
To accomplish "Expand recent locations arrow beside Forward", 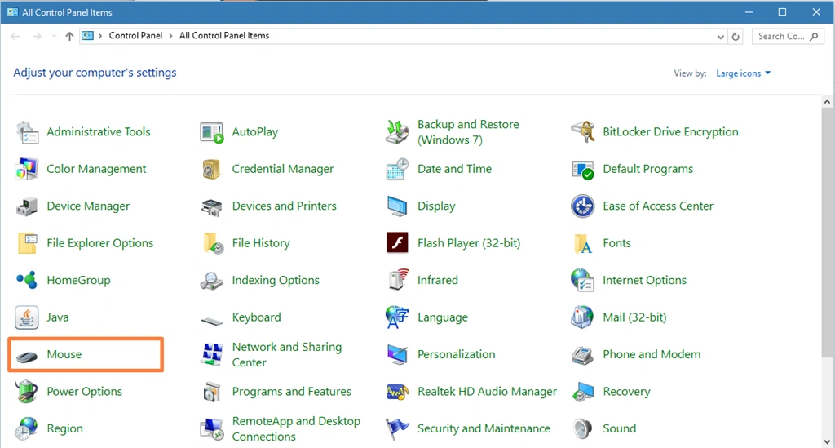I will 55,36.
